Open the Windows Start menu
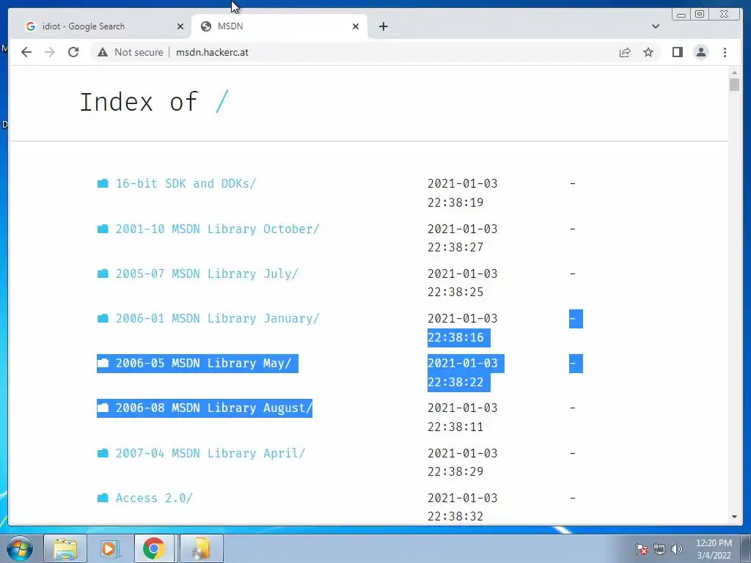This screenshot has width=751, height=563. (x=19, y=548)
